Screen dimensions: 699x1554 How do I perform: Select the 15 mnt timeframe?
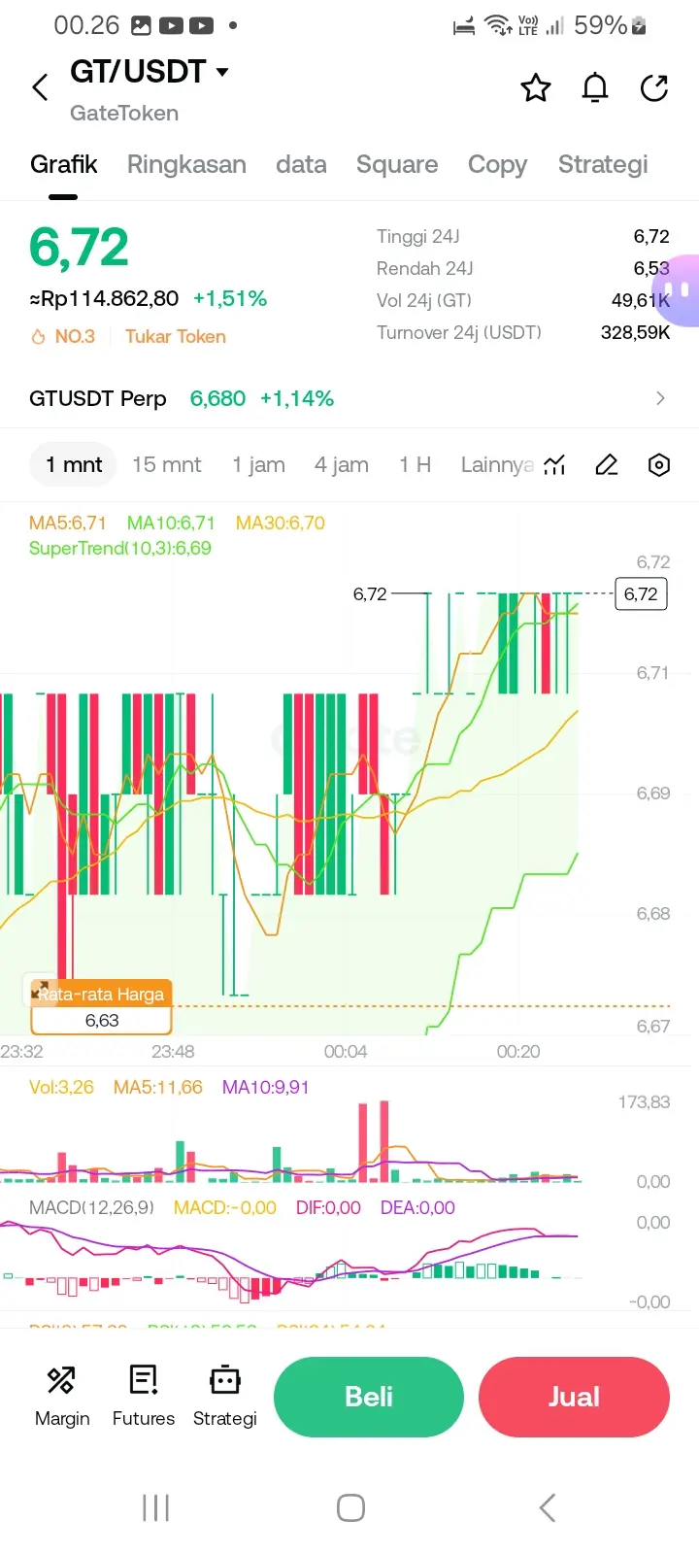(167, 465)
